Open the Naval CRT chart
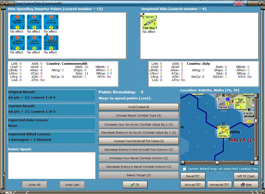Screen dimensions: 265x194 click(193, 176)
